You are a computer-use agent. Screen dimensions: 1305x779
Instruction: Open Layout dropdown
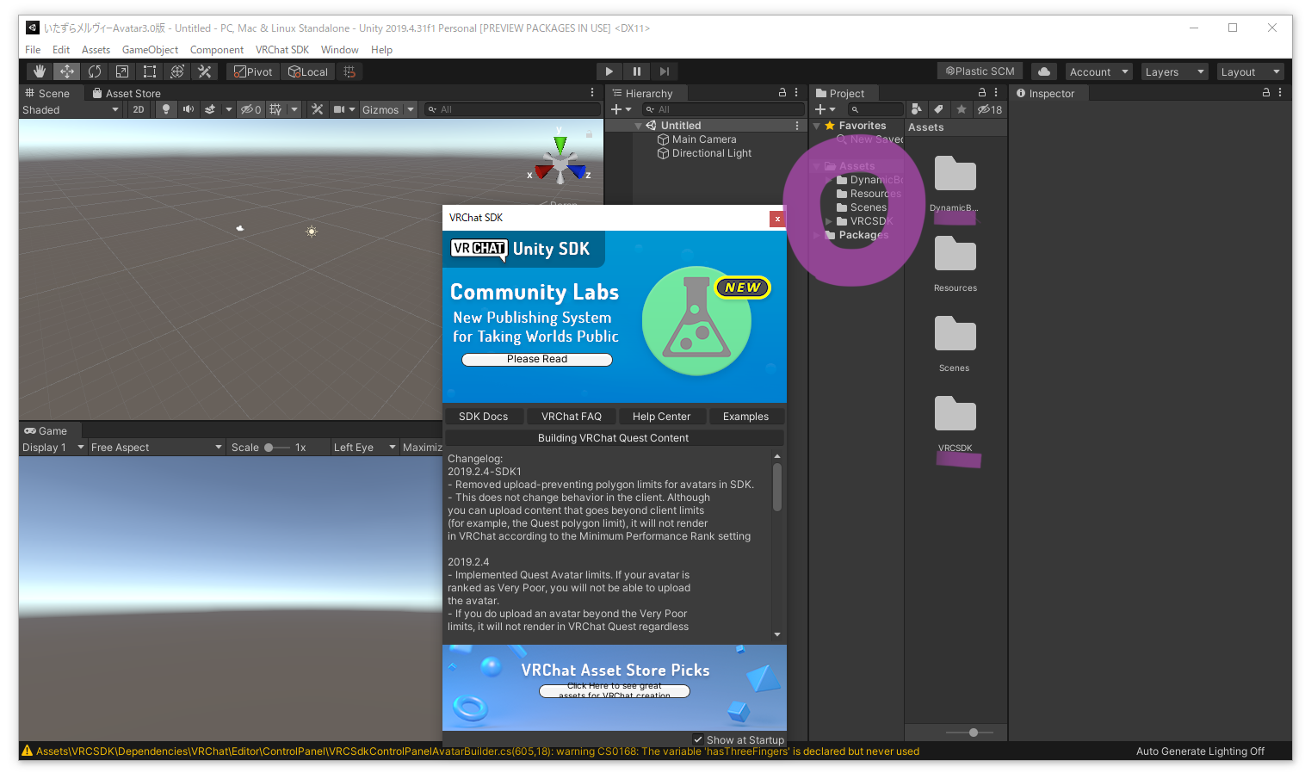1251,71
